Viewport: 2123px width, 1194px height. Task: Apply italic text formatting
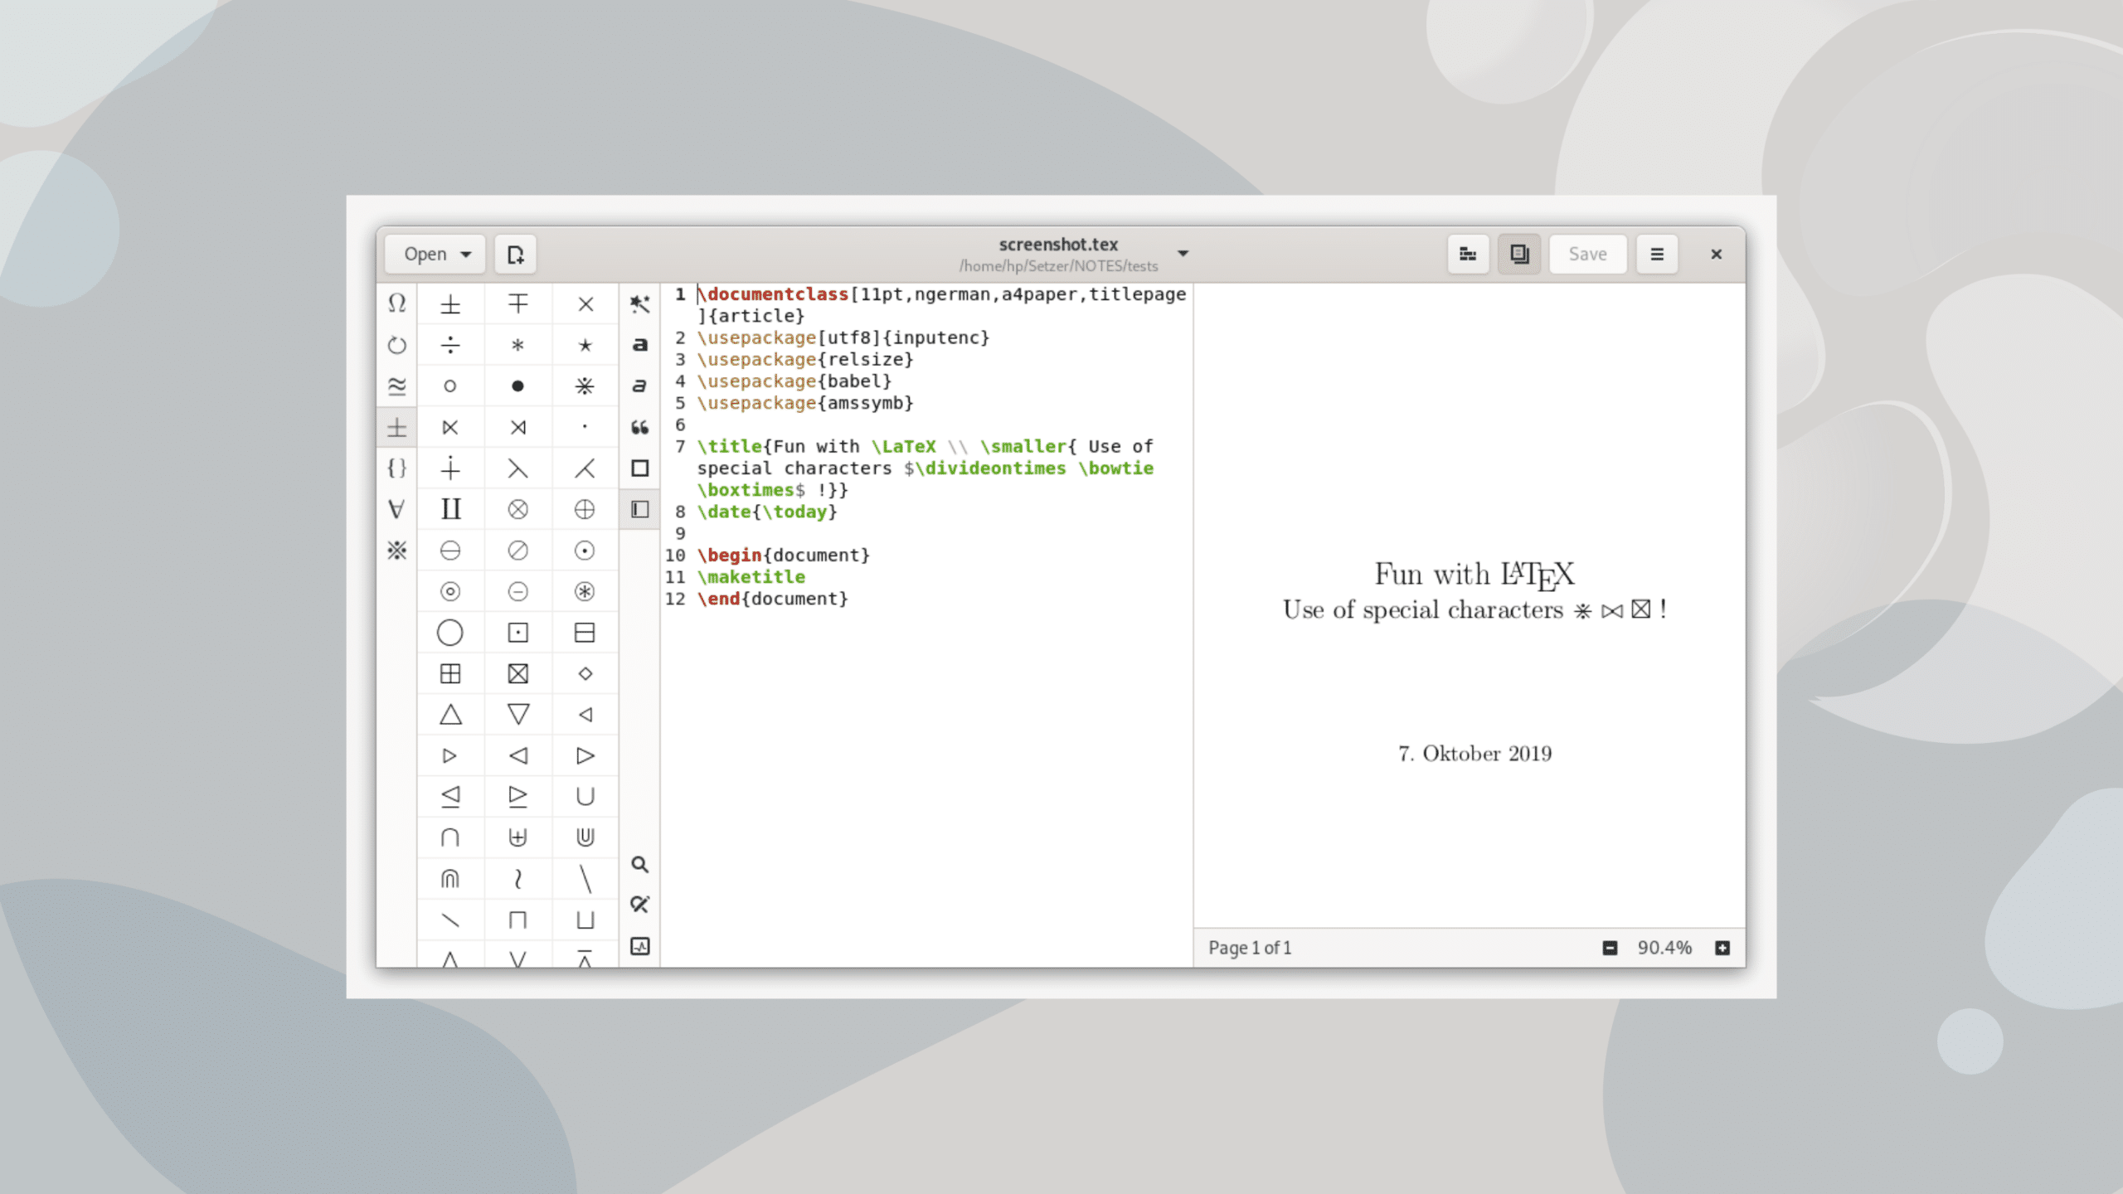[639, 386]
